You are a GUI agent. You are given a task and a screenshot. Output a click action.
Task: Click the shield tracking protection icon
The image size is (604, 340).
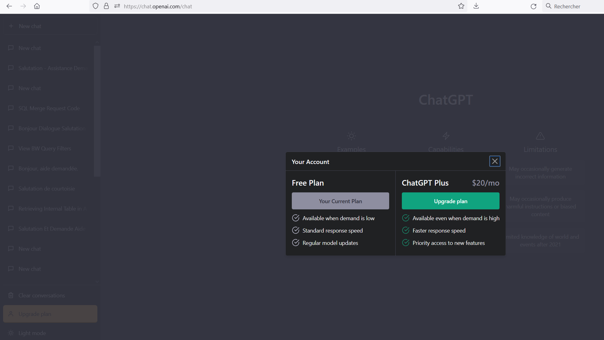pos(96,6)
